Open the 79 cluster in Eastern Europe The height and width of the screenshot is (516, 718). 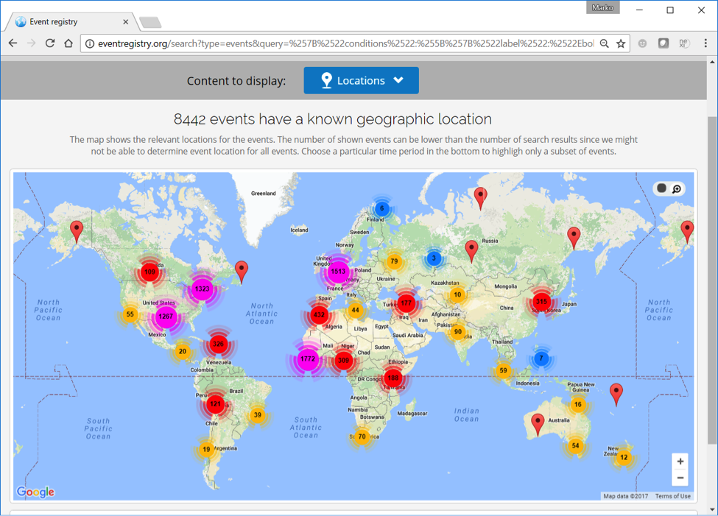(394, 261)
